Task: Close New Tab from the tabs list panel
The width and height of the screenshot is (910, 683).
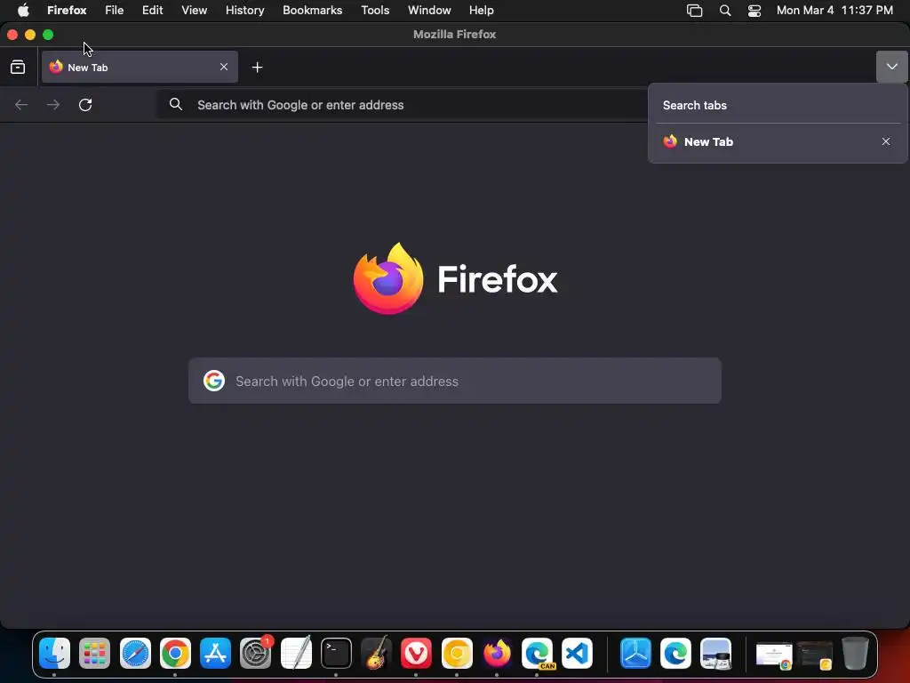Action: pos(886,141)
